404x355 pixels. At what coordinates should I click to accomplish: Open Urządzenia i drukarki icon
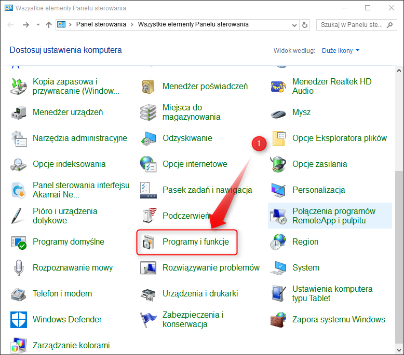pyautogui.click(x=149, y=294)
